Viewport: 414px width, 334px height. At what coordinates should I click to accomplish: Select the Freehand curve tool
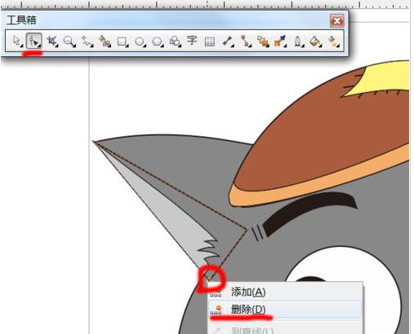click(x=87, y=42)
